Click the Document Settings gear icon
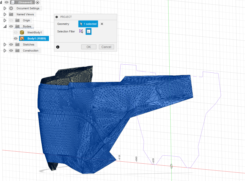 [11, 8]
